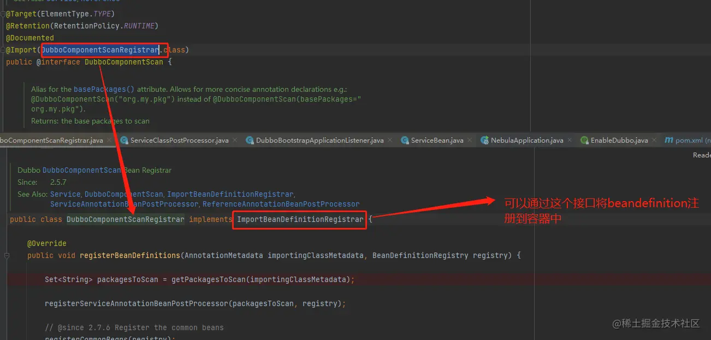The height and width of the screenshot is (340, 711).
Task: Close the EnableDubbo.java tab
Action: (654, 140)
